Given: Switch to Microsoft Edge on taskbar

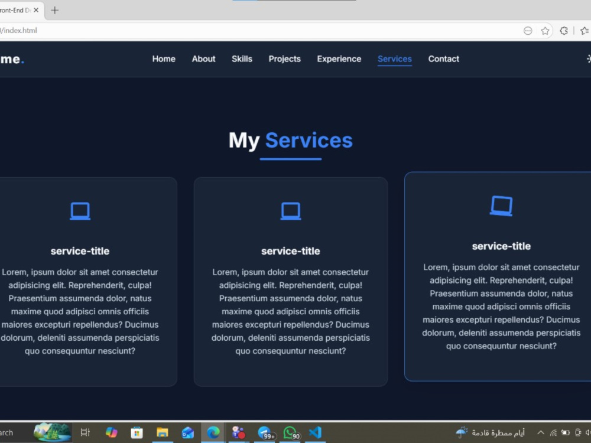Looking at the screenshot, I should tap(213, 432).
